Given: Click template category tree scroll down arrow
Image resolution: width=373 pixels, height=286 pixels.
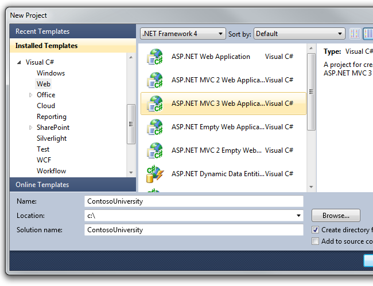Looking at the screenshot, I should pos(131,173).
